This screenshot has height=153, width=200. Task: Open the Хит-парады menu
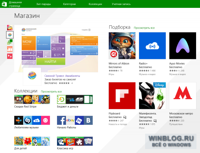click(x=43, y=4)
